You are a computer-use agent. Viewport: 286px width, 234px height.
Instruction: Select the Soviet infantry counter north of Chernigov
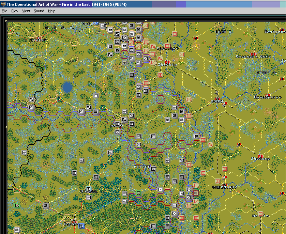(225, 169)
